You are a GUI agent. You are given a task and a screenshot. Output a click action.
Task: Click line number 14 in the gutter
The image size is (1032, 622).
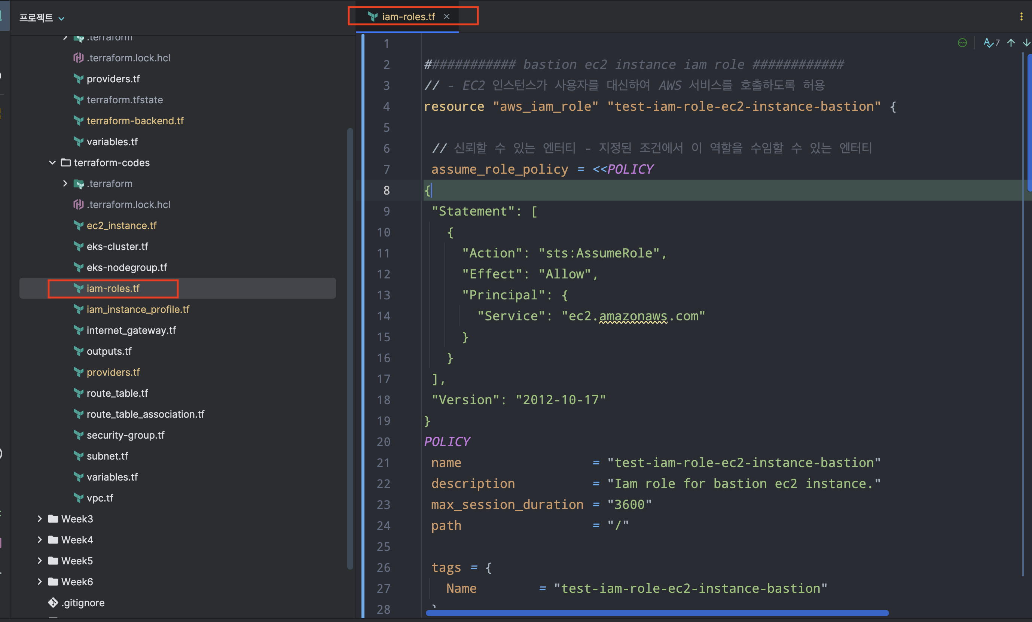coord(384,316)
